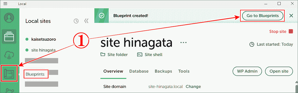298x93 pixels.
Task: Stop the running site
Action: point(281,31)
